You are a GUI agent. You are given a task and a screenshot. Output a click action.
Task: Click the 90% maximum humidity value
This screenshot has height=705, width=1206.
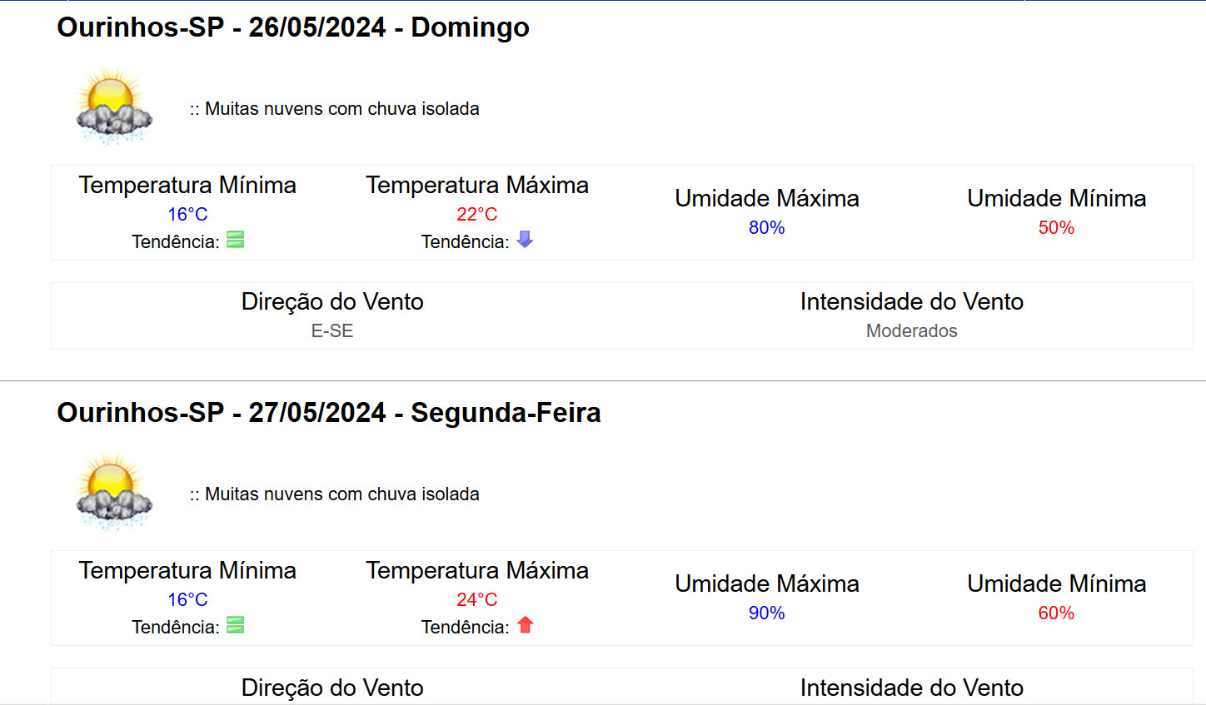point(766,613)
